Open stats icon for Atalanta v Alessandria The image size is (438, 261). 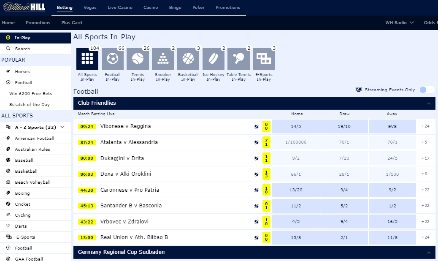256,142
